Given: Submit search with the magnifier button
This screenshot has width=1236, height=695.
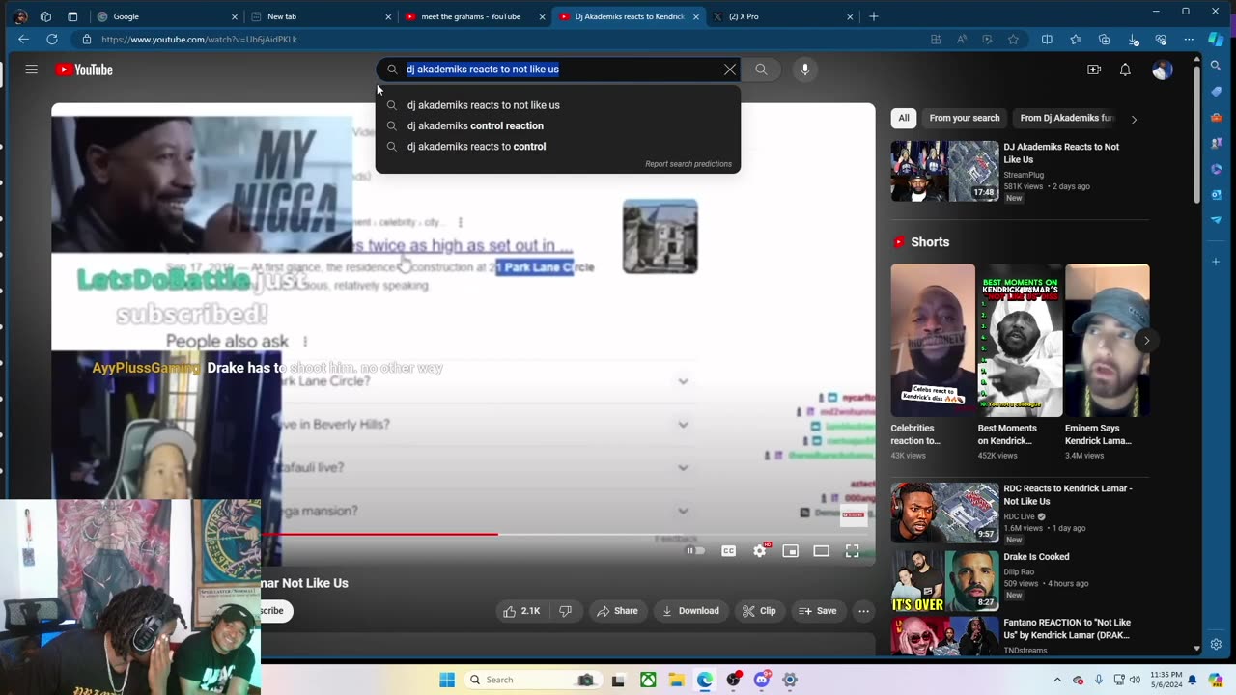Looking at the screenshot, I should [761, 69].
